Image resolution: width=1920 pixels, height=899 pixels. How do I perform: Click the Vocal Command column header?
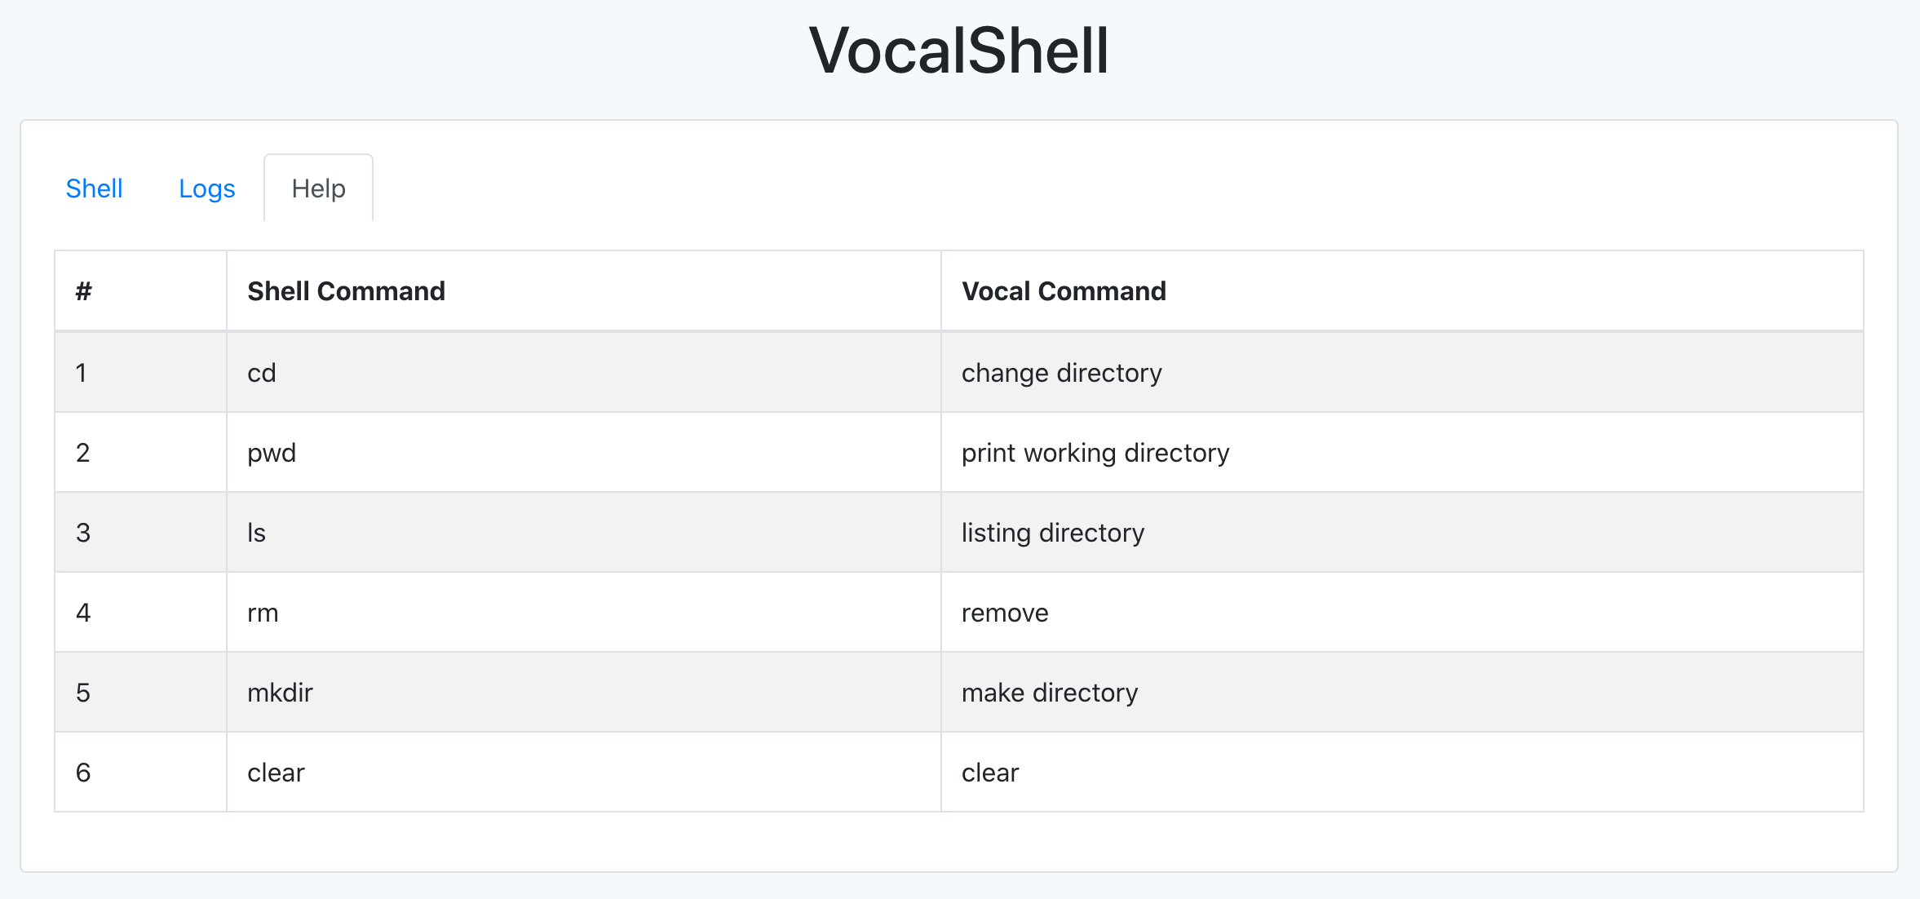(x=1064, y=291)
